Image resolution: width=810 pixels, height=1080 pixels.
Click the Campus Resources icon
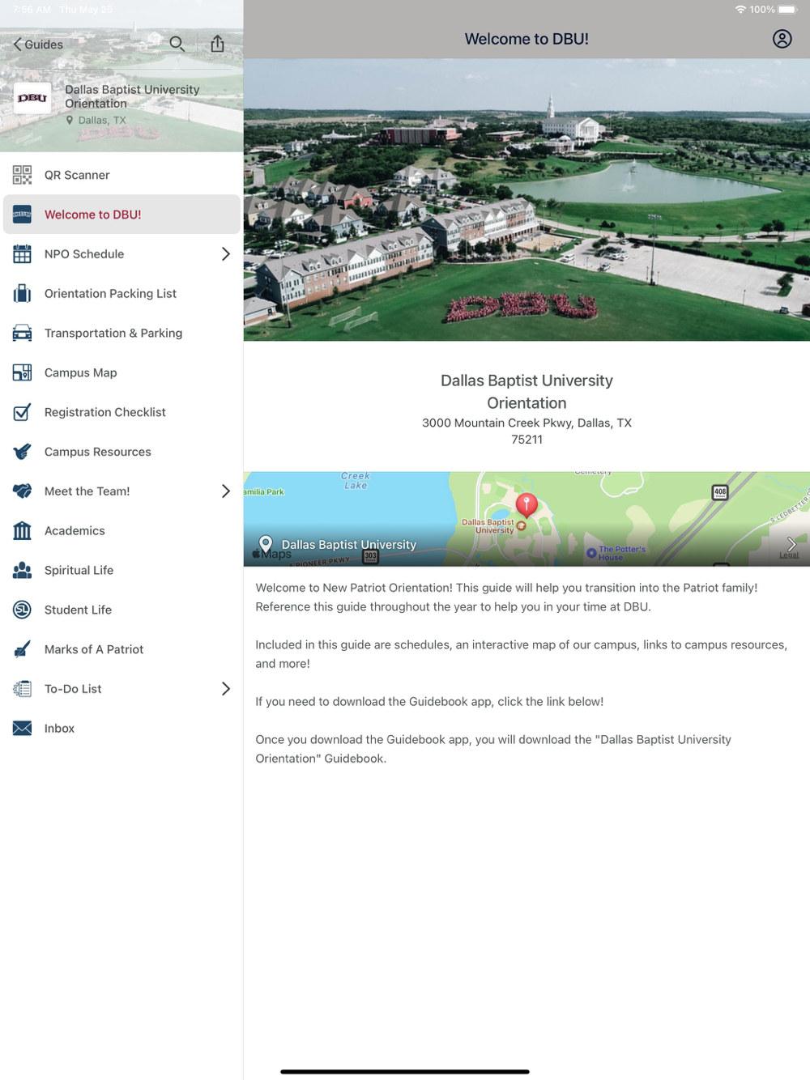[23, 452]
